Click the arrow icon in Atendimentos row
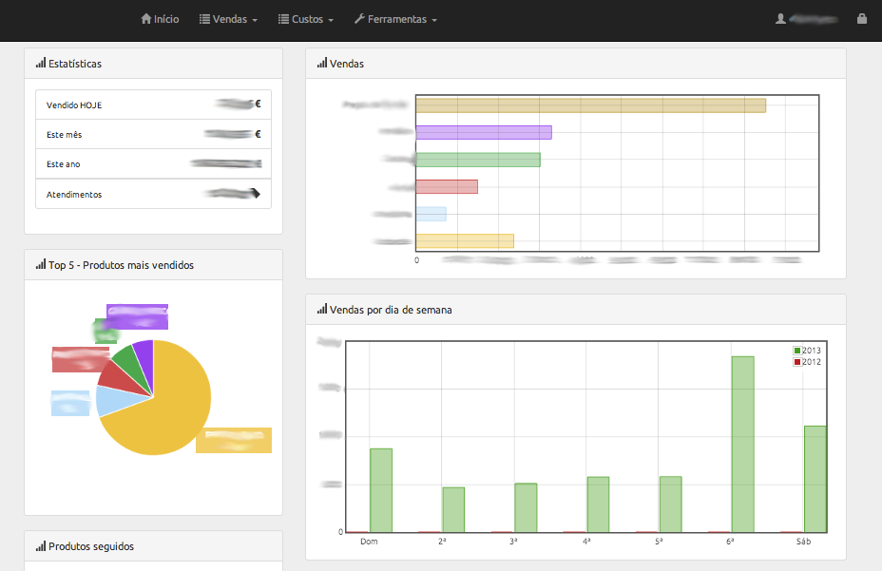 pos(254,194)
